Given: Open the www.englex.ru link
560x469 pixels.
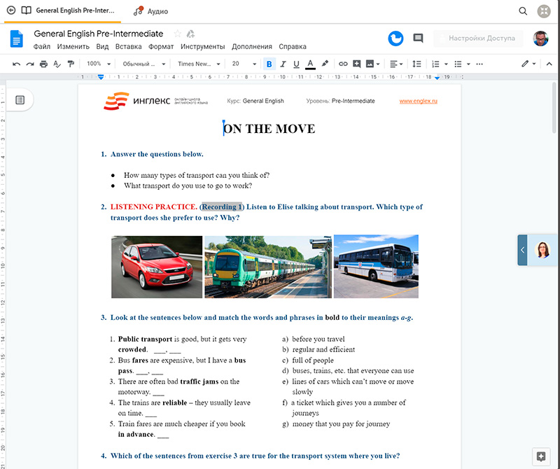Looking at the screenshot, I should point(418,101).
